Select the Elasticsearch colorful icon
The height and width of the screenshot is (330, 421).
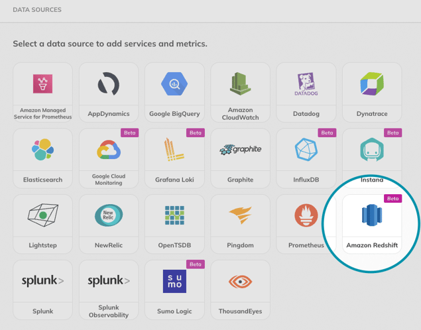pyautogui.click(x=42, y=150)
